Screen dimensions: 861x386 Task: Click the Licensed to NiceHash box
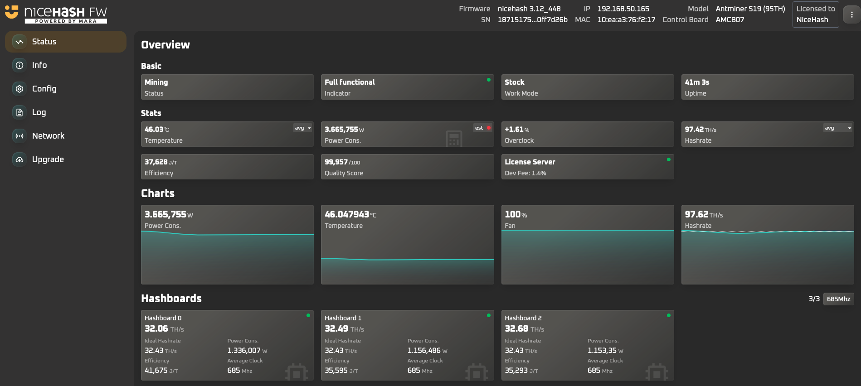point(815,14)
